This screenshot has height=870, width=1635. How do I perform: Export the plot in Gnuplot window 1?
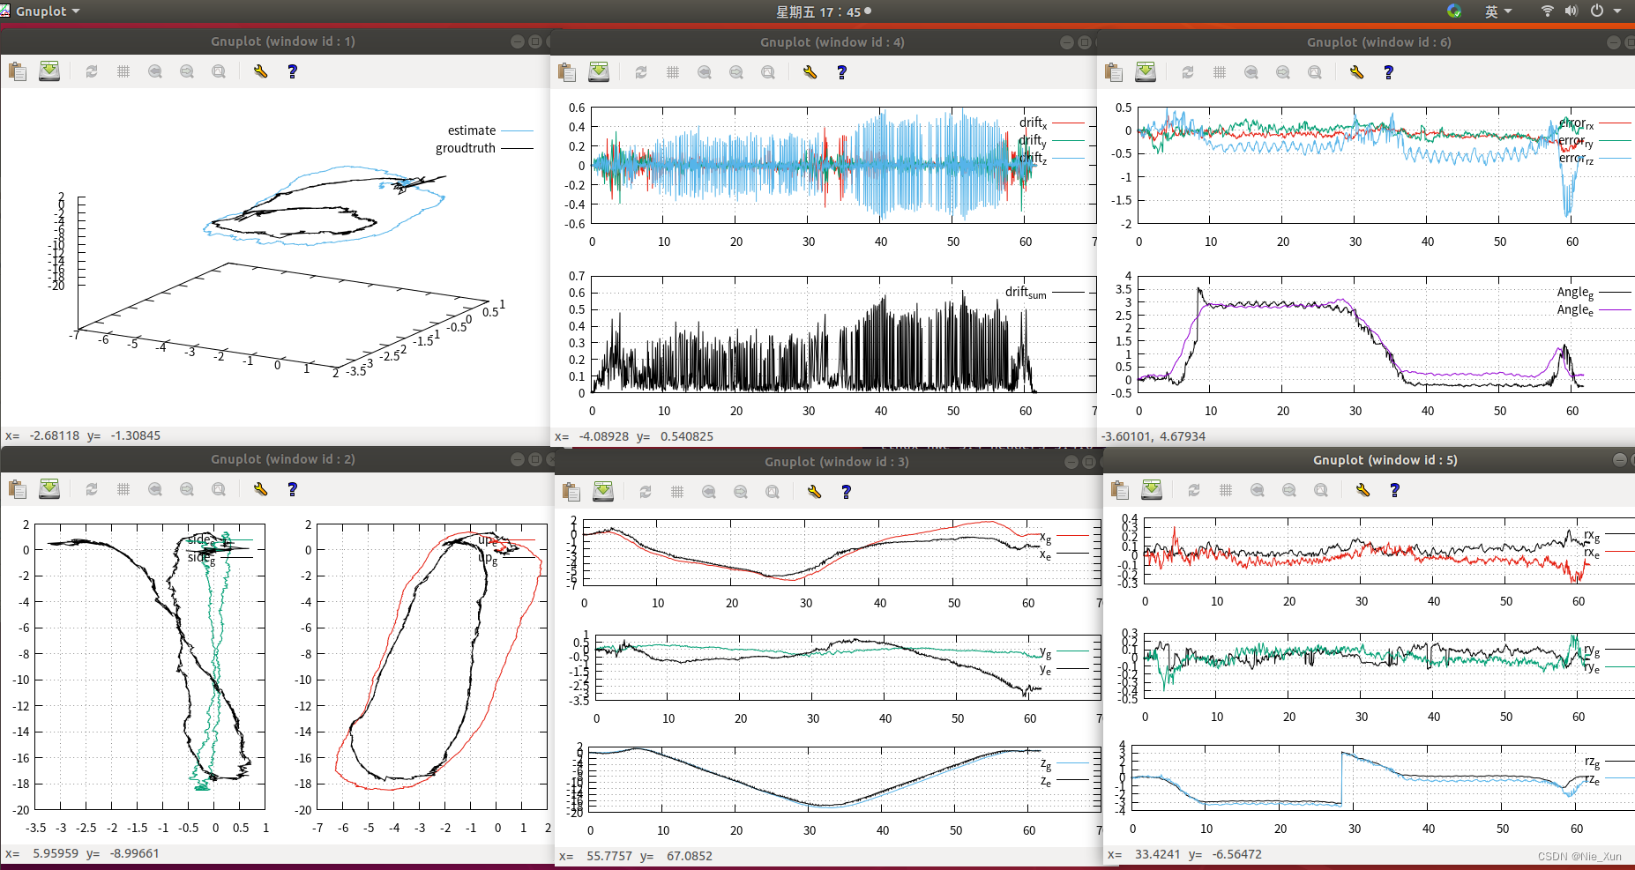coord(49,71)
